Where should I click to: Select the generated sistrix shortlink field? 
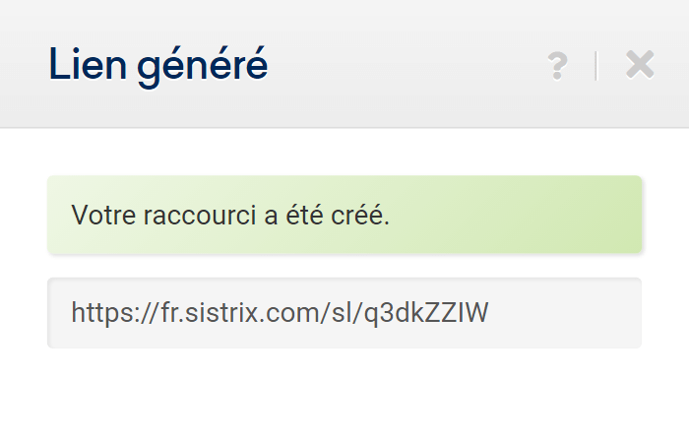coord(344,313)
